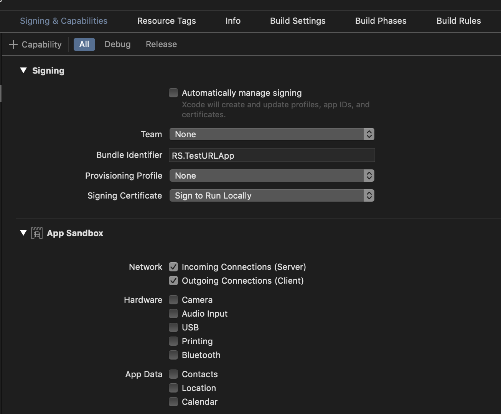This screenshot has width=501, height=414.
Task: Tick the Bluetooth checkbox
Action: point(173,355)
